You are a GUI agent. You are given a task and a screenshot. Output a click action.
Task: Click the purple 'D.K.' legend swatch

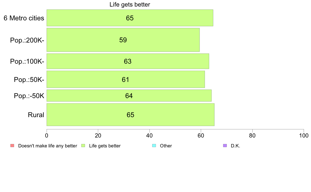(225, 146)
